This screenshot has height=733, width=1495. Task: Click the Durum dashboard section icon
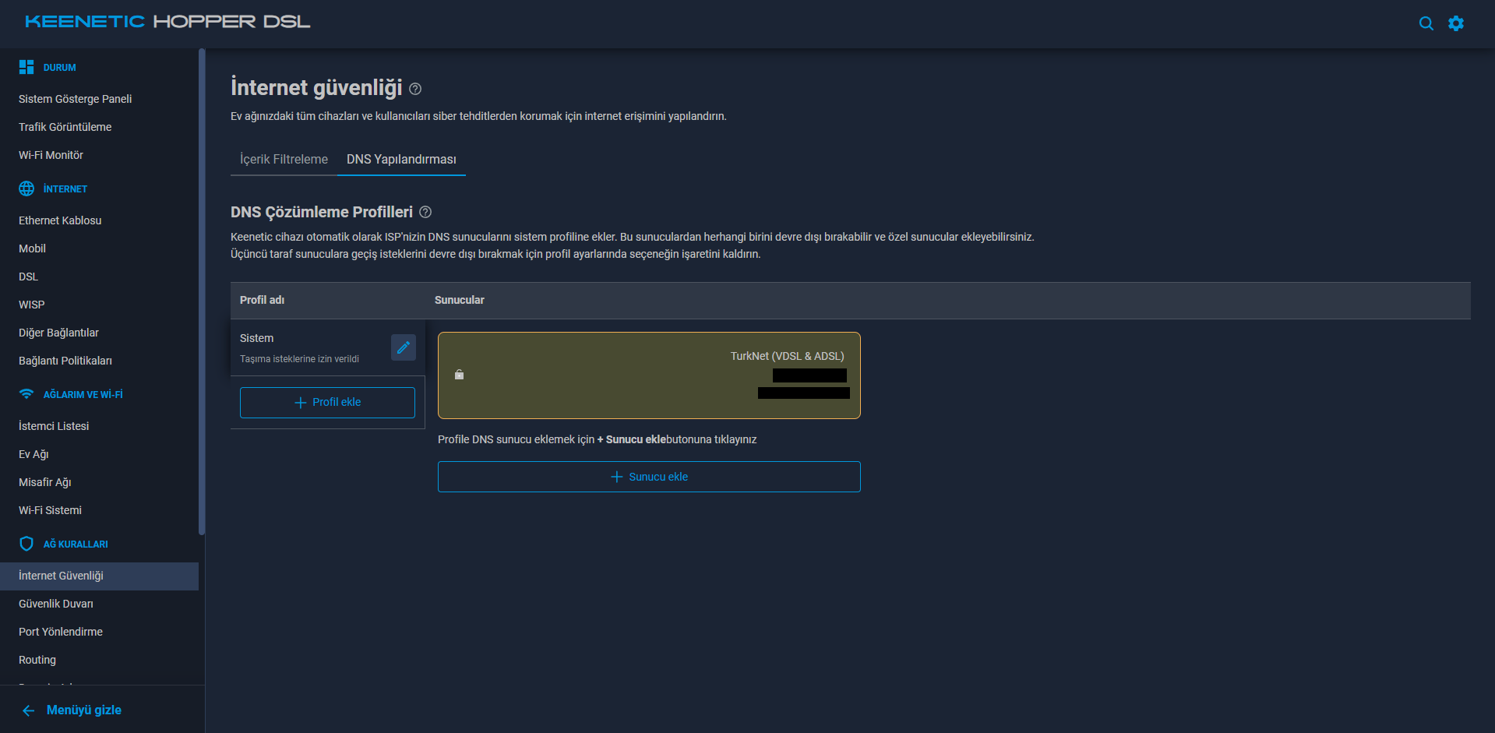pos(26,67)
